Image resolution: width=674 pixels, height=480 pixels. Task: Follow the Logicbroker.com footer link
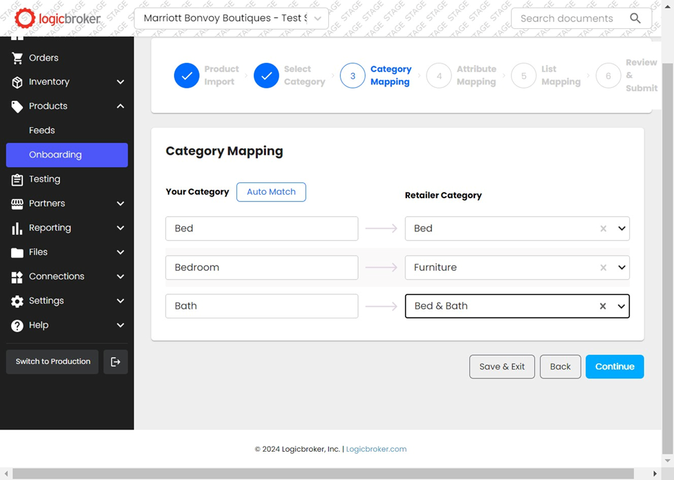(x=376, y=449)
